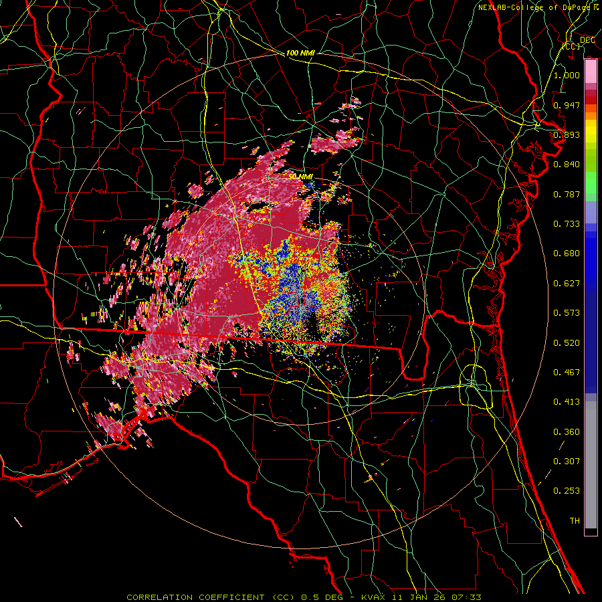
Task: Click the 0.573 scale value
Action: (567, 313)
